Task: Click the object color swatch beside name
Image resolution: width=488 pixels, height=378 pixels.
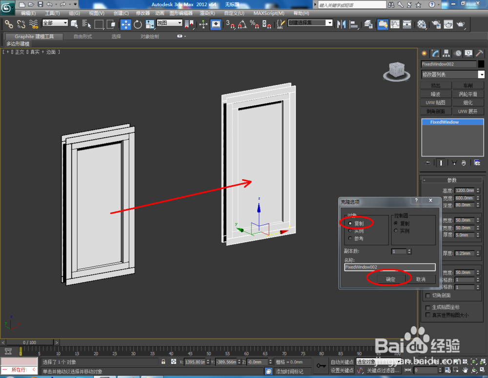Action: (x=481, y=64)
